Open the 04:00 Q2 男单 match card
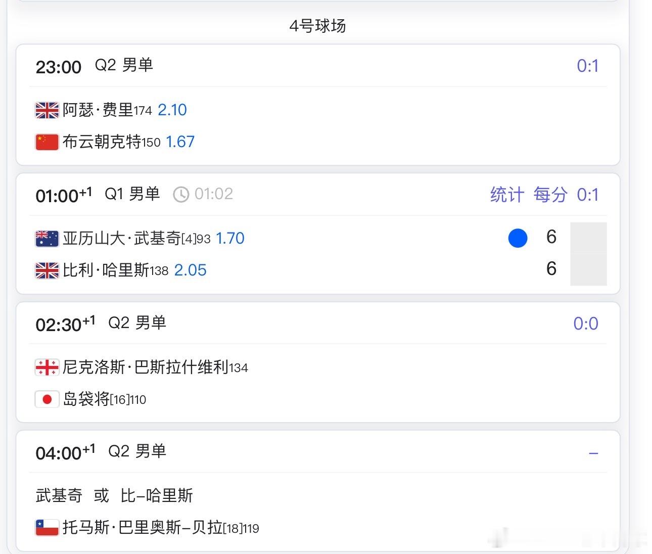Viewport: 652px width, 554px height. tap(318, 491)
